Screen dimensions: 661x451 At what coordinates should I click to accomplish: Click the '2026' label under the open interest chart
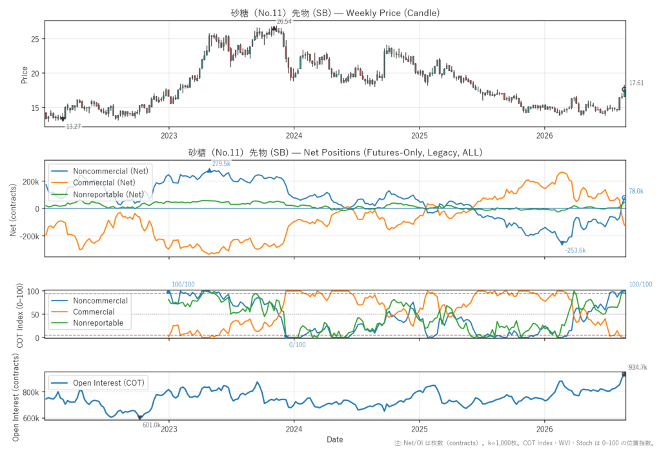click(544, 429)
